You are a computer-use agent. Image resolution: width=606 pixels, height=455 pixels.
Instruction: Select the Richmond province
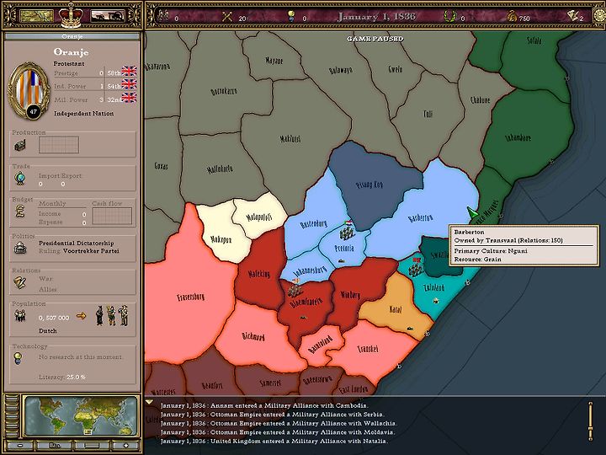pyautogui.click(x=253, y=336)
